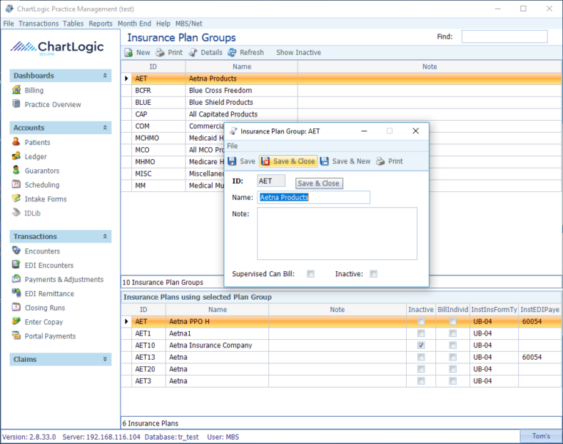Toggle Inactive checkbox for AET Aetna PPO H
The image size is (563, 444).
coord(422,322)
